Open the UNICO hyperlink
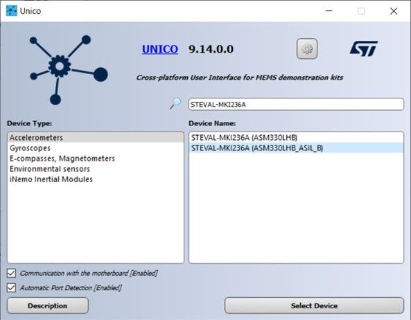 pos(160,49)
